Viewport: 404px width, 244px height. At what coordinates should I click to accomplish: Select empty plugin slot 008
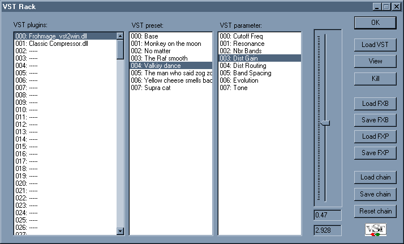[x=66, y=95]
